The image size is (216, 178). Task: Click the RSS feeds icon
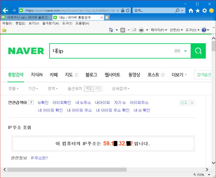point(123,30)
